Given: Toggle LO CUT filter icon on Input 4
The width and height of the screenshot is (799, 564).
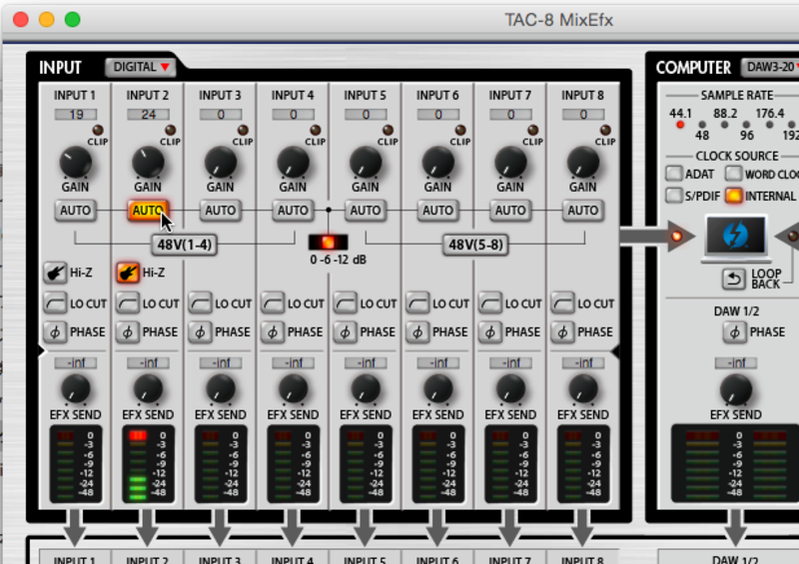Looking at the screenshot, I should tap(272, 303).
